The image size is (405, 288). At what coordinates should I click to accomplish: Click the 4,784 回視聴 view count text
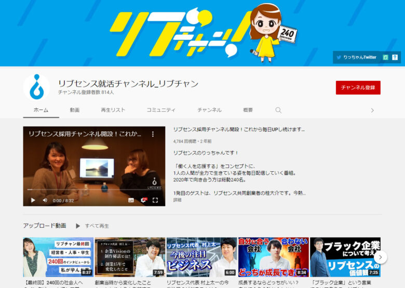point(185,142)
